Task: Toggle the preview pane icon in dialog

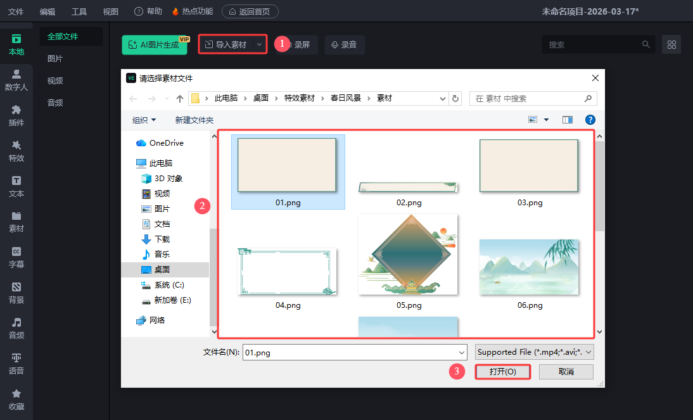Action: 567,120
